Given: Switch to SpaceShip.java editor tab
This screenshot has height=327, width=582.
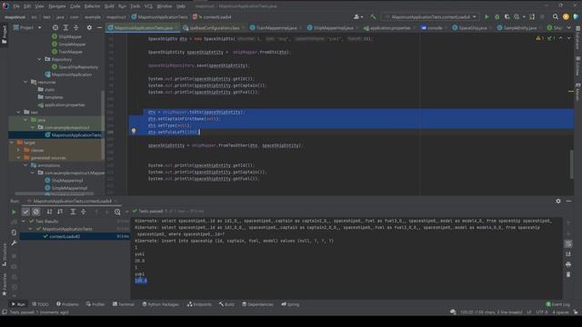Looking at the screenshot, I should [468, 28].
